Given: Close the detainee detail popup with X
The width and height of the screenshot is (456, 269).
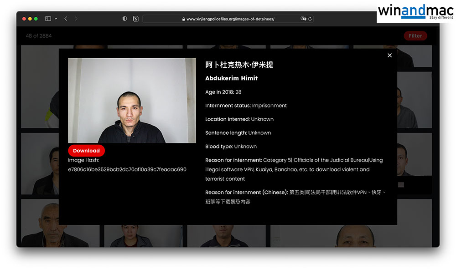Looking at the screenshot, I should pos(389,56).
